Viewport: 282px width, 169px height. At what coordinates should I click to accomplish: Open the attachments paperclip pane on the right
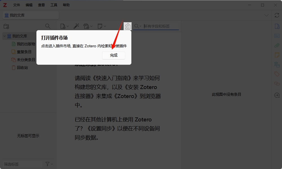pyautogui.click(x=277, y=45)
